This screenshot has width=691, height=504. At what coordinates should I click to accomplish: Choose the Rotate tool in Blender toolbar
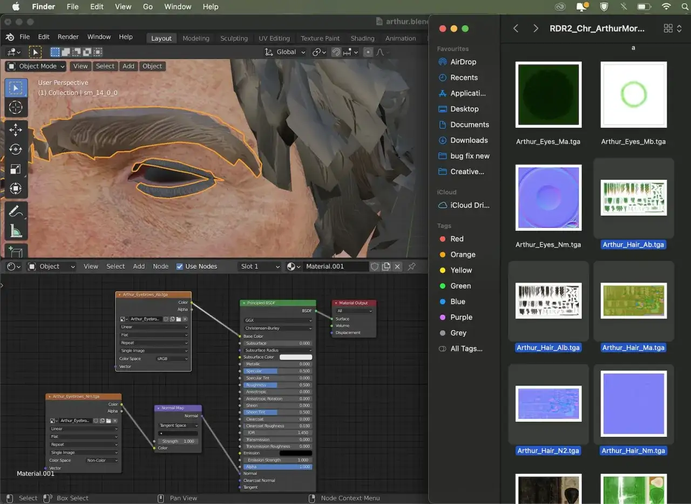point(16,149)
